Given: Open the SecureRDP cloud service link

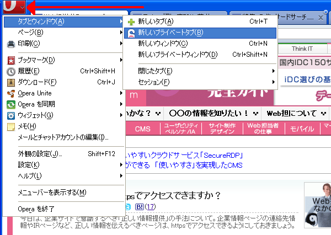Looking at the screenshot, I should click(184, 156).
